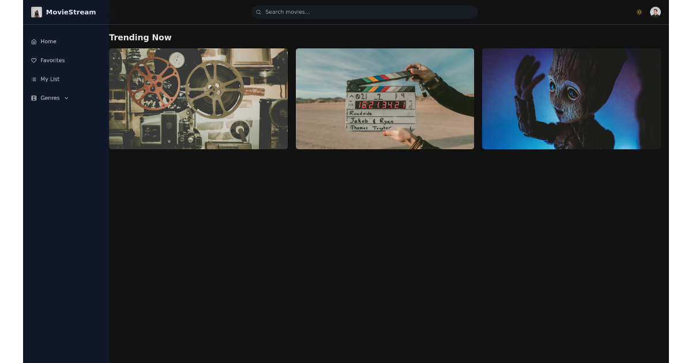Click the film-grid icon next to Genres
The height and width of the screenshot is (363, 692).
(34, 98)
